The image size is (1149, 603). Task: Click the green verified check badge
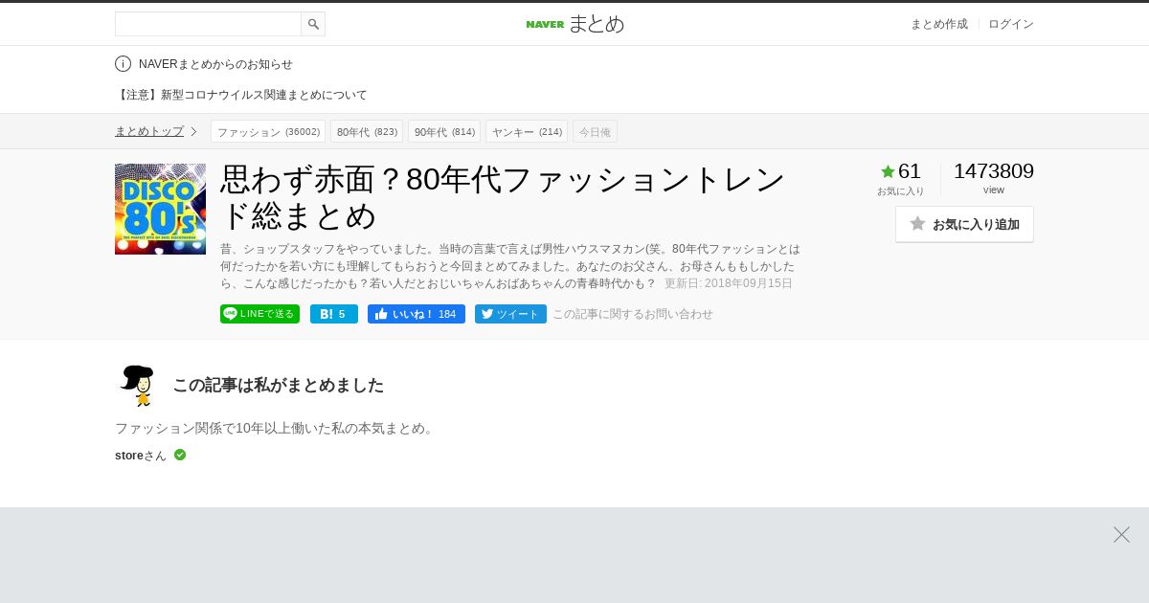[180, 455]
